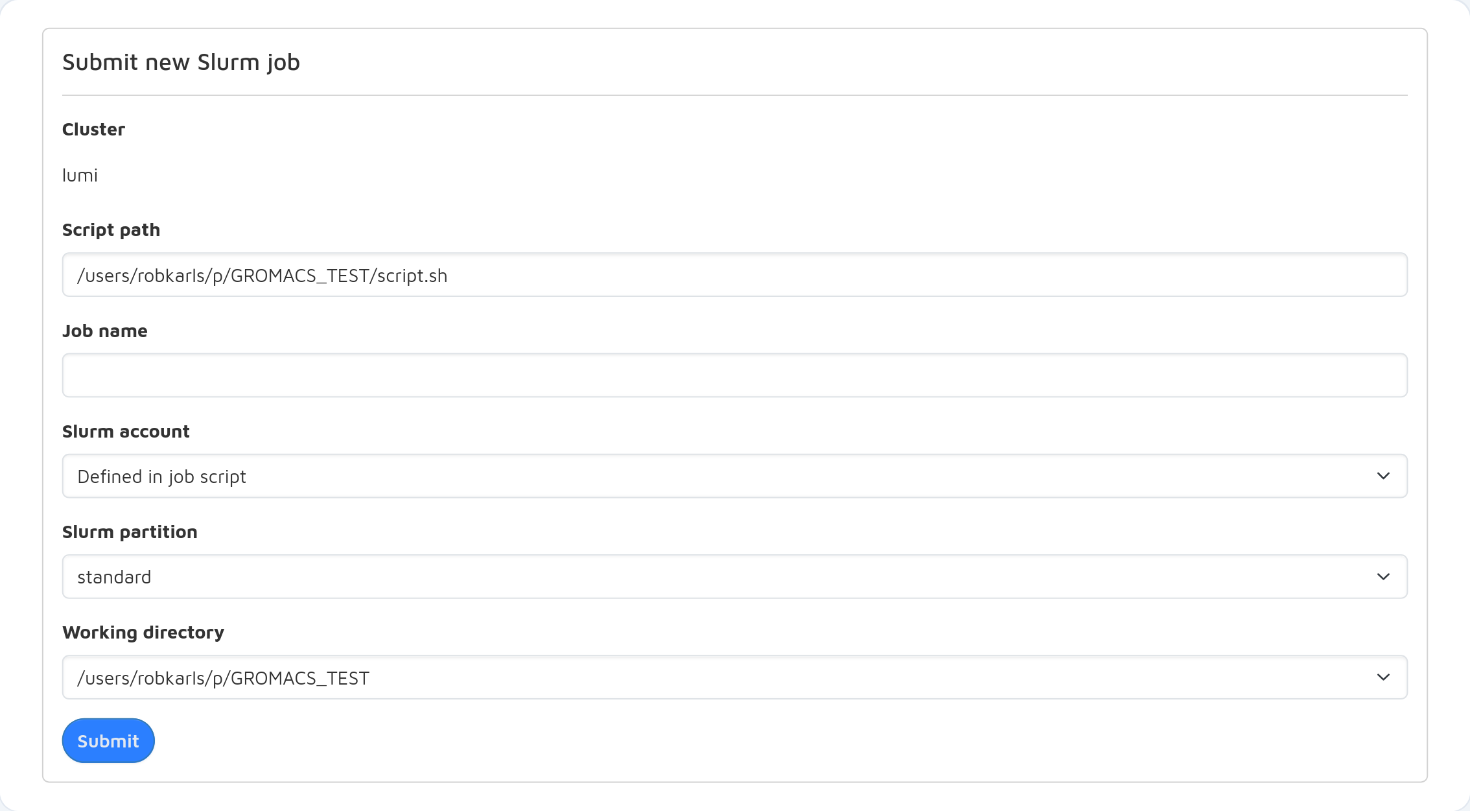
Task: Click the cluster name lumi
Action: (80, 176)
